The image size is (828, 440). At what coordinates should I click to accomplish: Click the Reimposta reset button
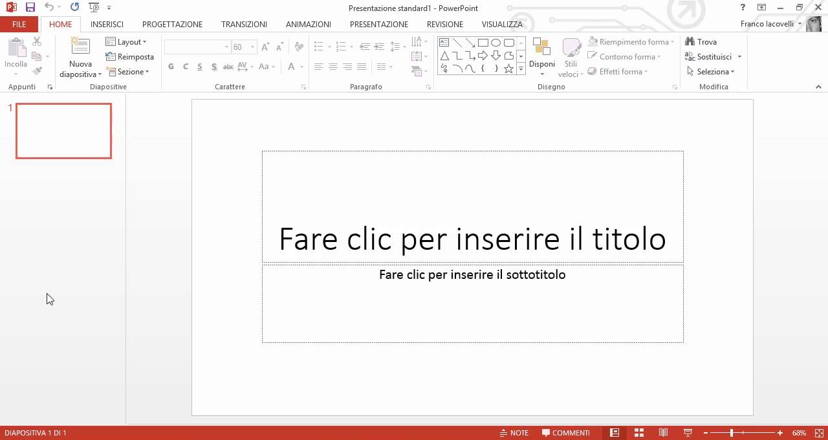pos(129,57)
